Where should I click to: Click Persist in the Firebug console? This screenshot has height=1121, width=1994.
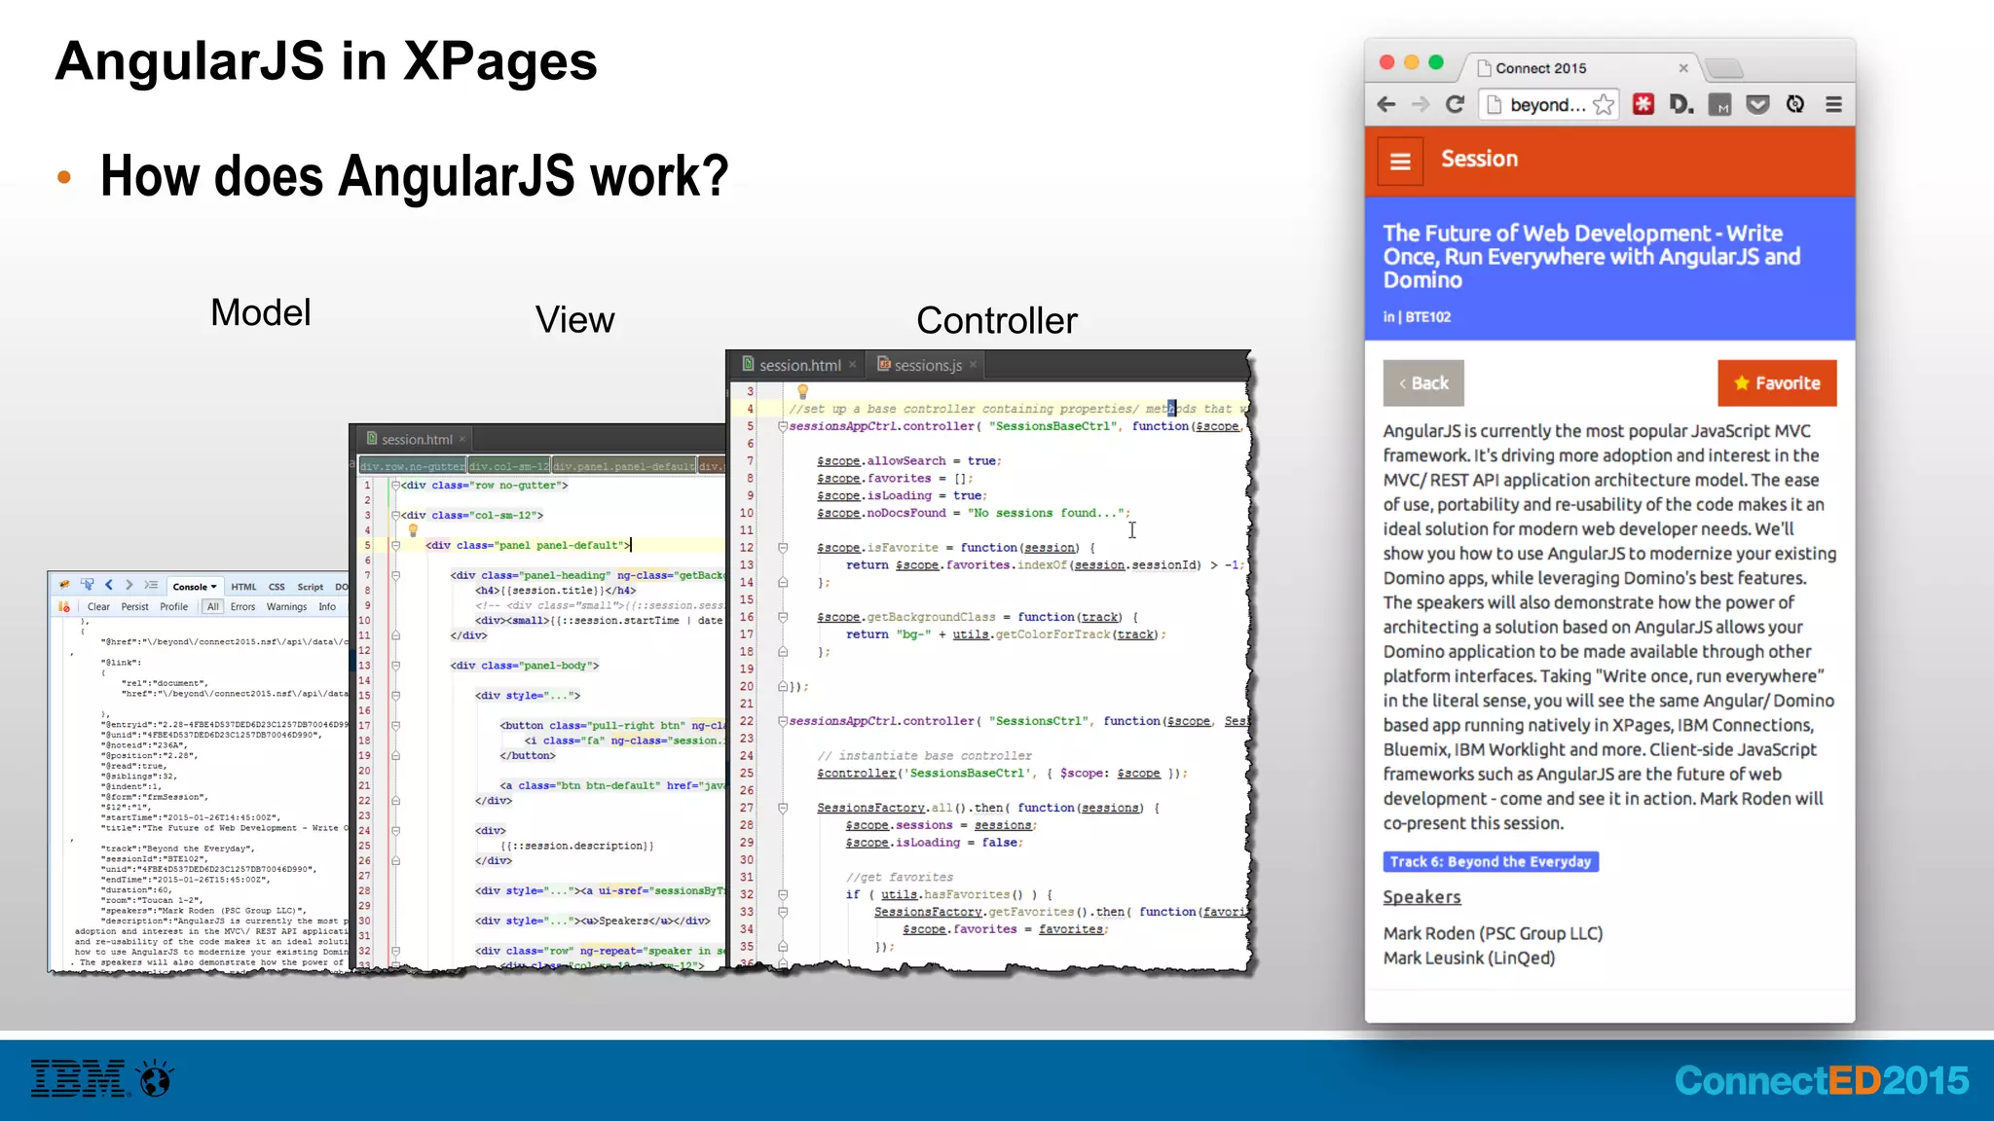134,607
